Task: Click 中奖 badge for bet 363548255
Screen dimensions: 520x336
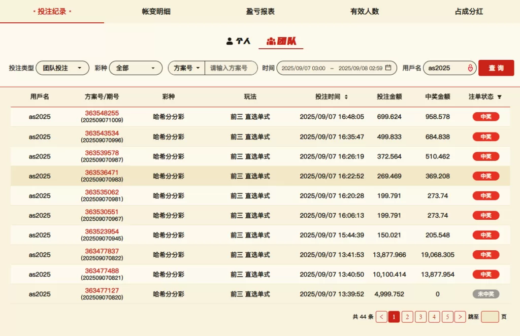Action: (x=486, y=117)
